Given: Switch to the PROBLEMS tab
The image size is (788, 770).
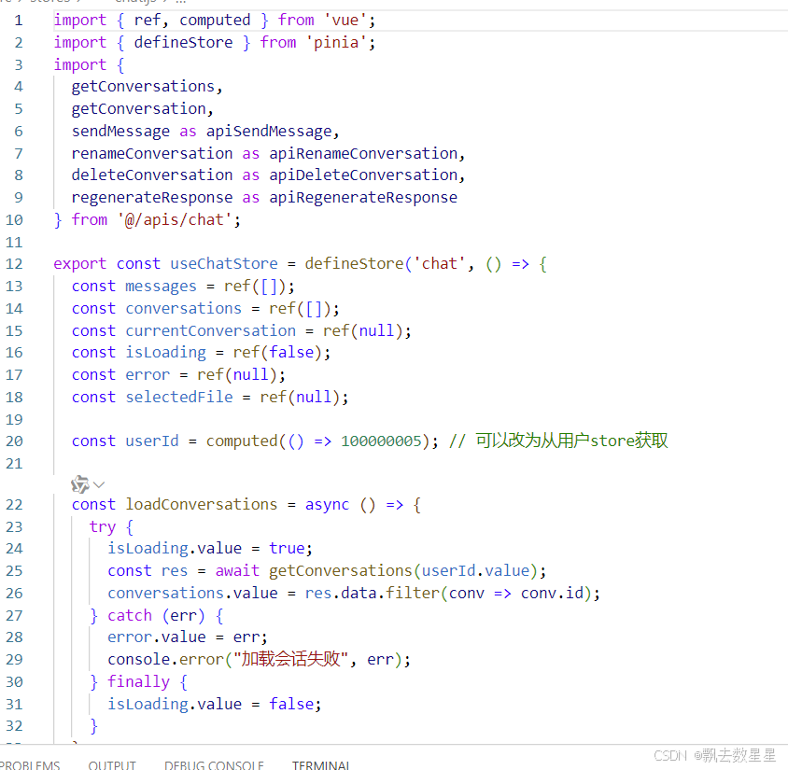Looking at the screenshot, I should (x=29, y=765).
